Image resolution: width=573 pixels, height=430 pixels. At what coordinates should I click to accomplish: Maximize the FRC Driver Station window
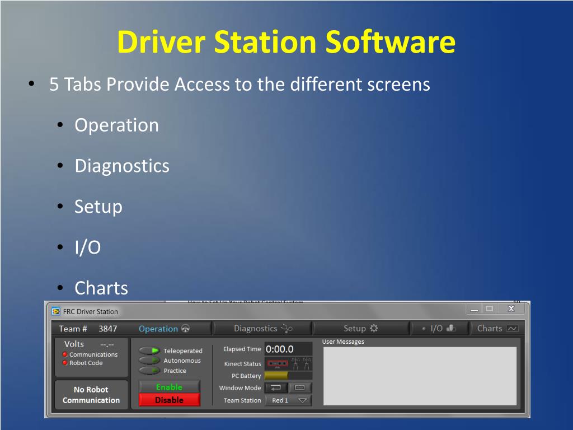click(x=489, y=309)
